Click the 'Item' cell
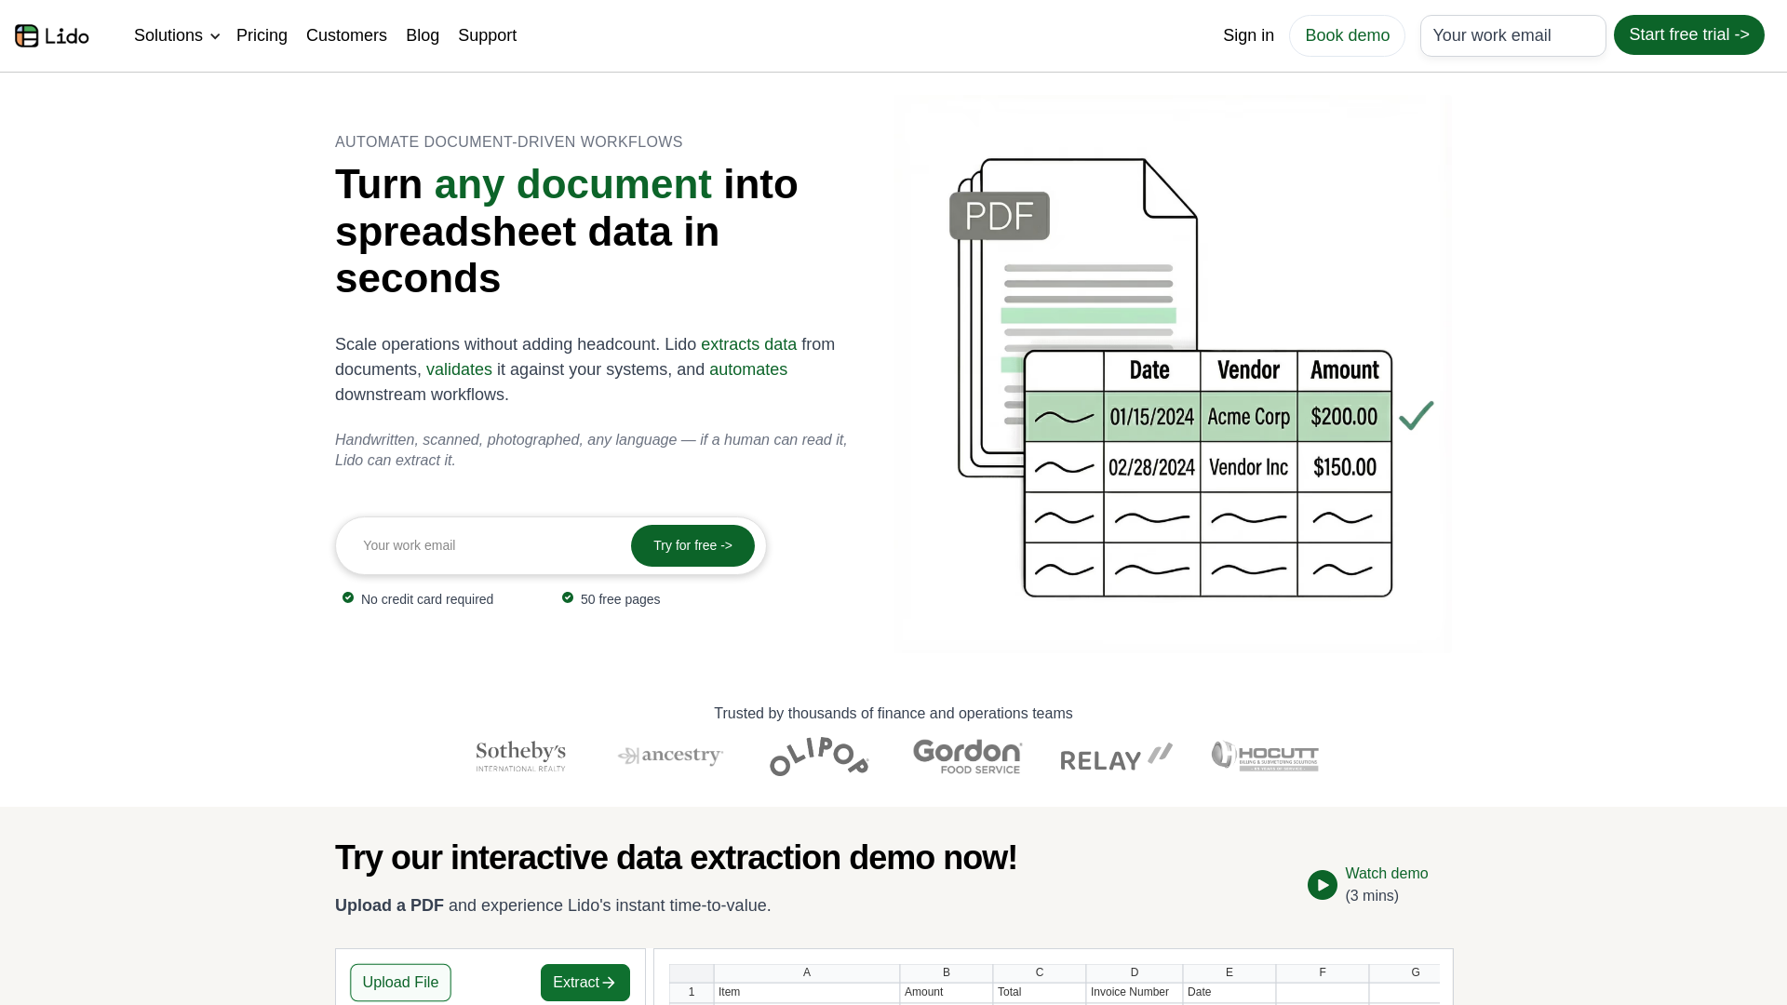Viewport: 1787px width, 1005px height. click(807, 992)
